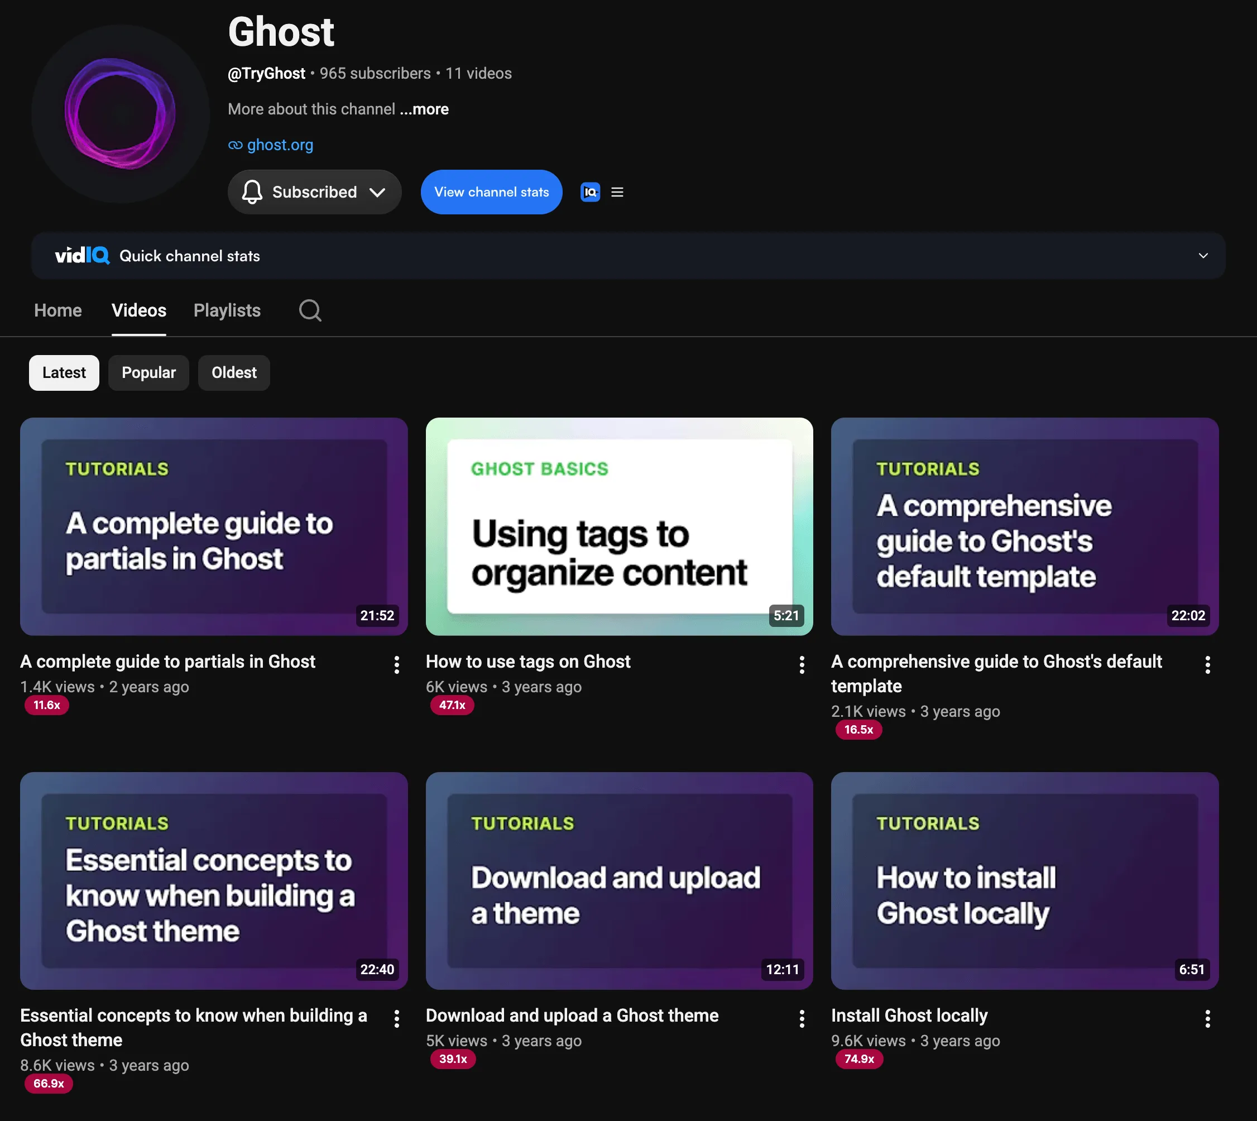Click "5K views • 3 years ago" text
Viewport: 1257px width, 1121px height.
504,1041
